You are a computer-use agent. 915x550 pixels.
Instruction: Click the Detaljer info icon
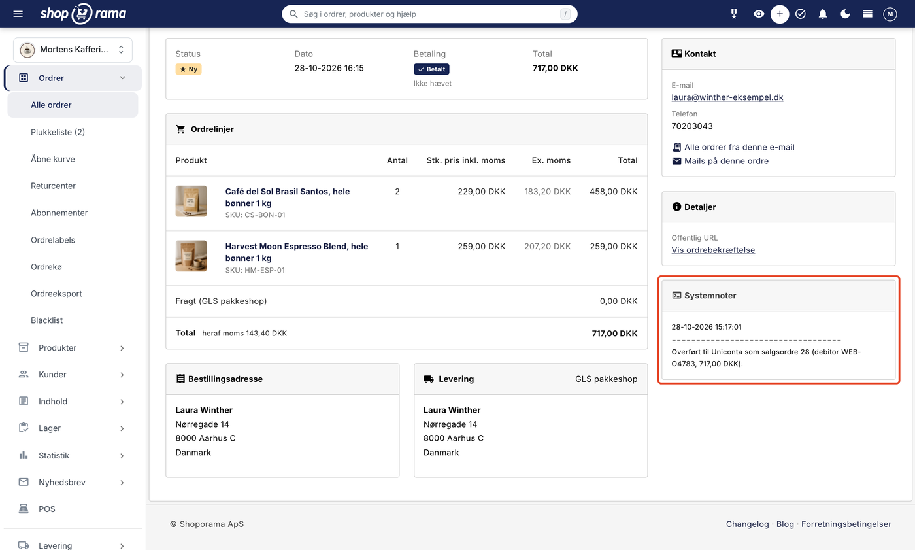[676, 207]
